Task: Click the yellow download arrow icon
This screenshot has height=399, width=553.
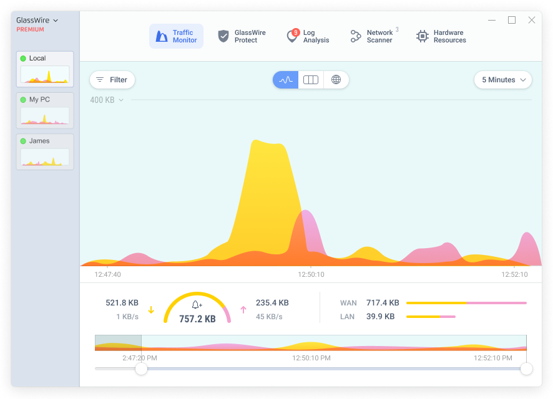Action: (x=151, y=310)
